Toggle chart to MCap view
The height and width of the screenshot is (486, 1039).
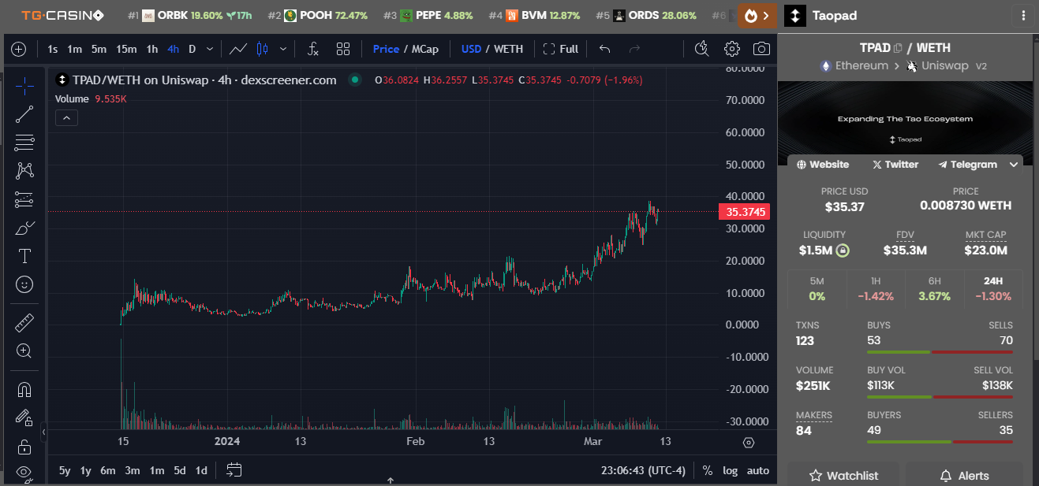[424, 49]
